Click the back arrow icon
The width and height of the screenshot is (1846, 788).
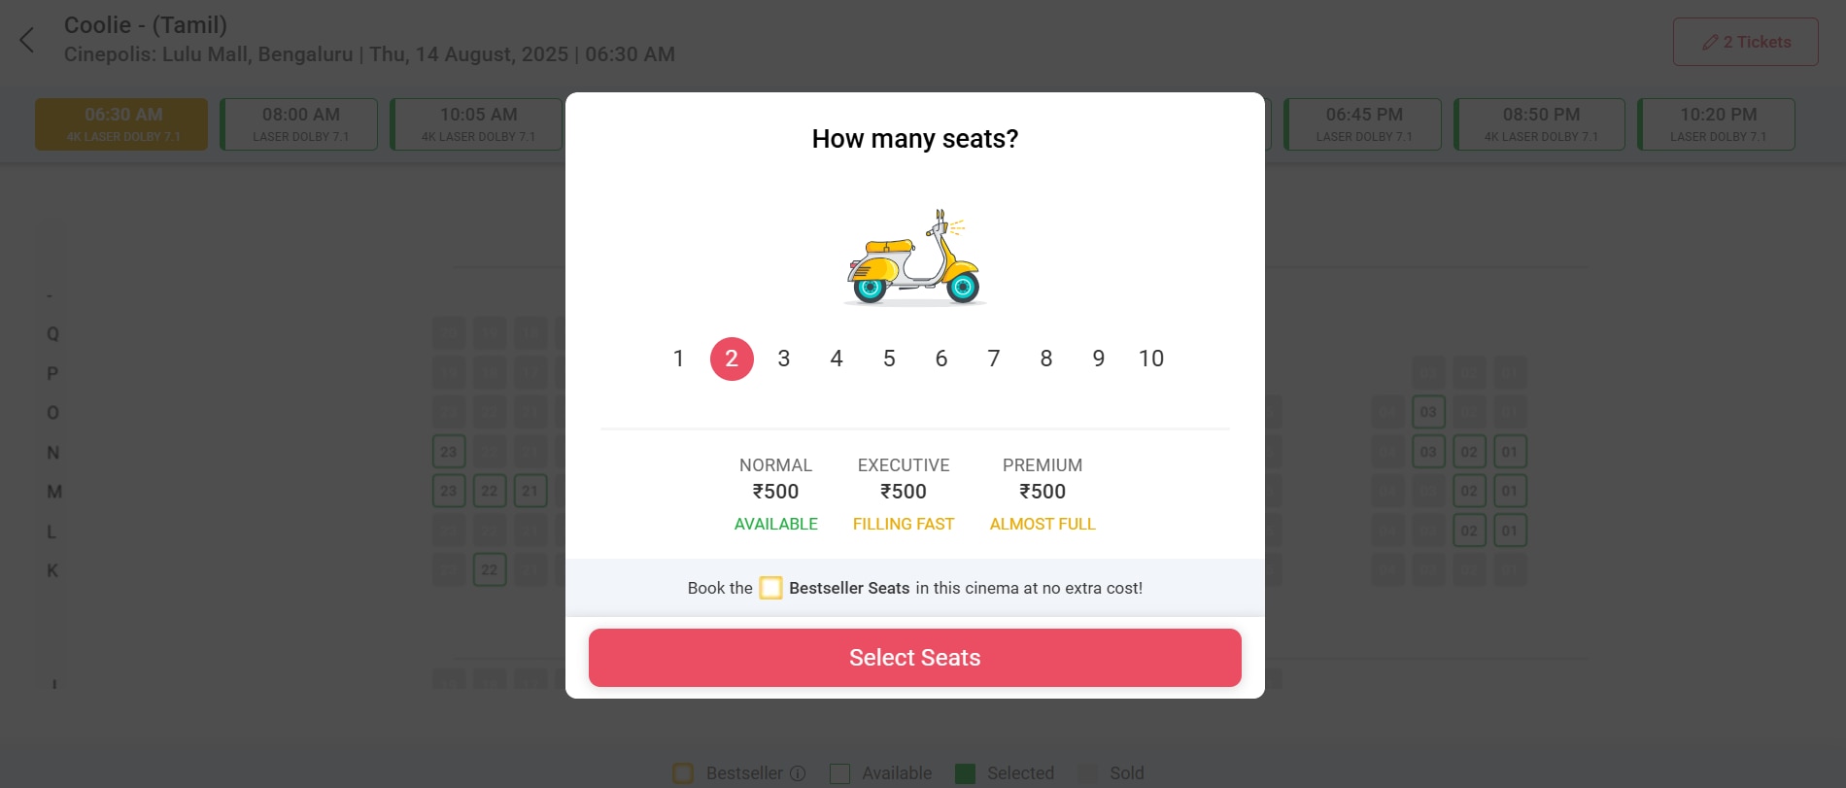tap(27, 40)
